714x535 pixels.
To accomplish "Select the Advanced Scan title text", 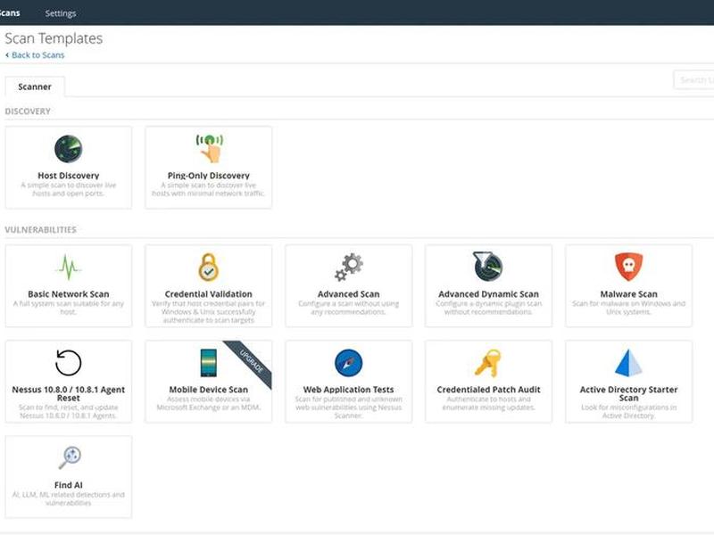I will [349, 294].
